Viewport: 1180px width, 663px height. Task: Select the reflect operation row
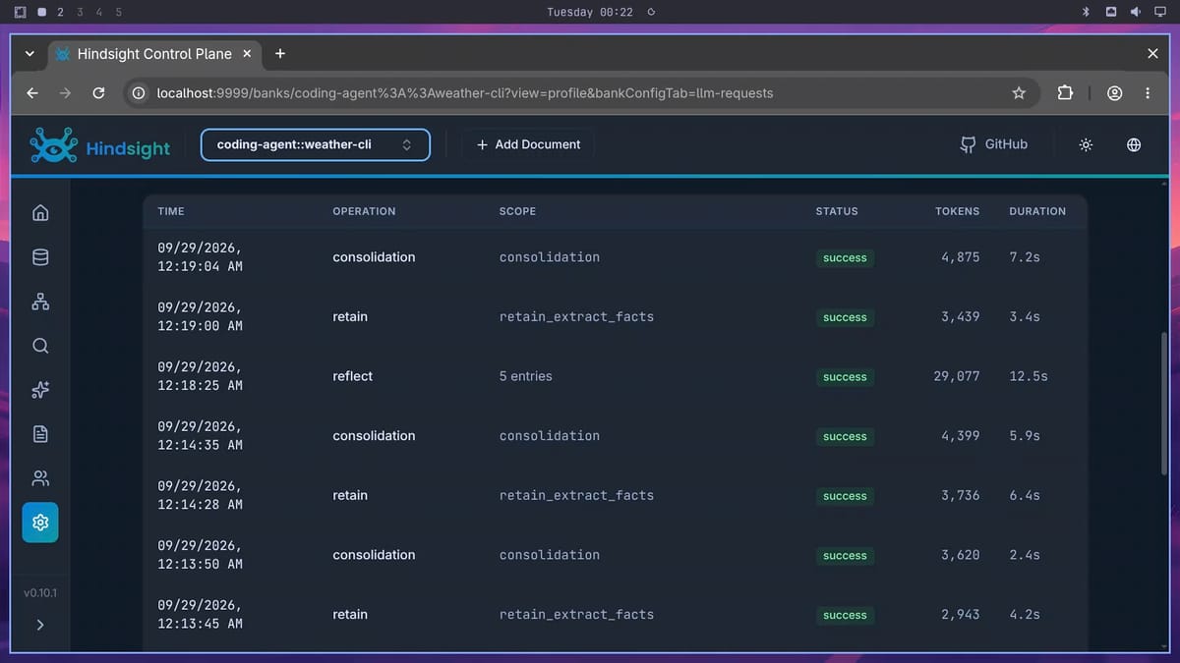click(615, 376)
